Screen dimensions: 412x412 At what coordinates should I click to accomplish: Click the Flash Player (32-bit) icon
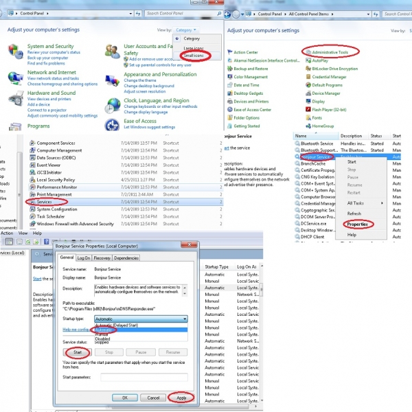pyautogui.click(x=308, y=109)
